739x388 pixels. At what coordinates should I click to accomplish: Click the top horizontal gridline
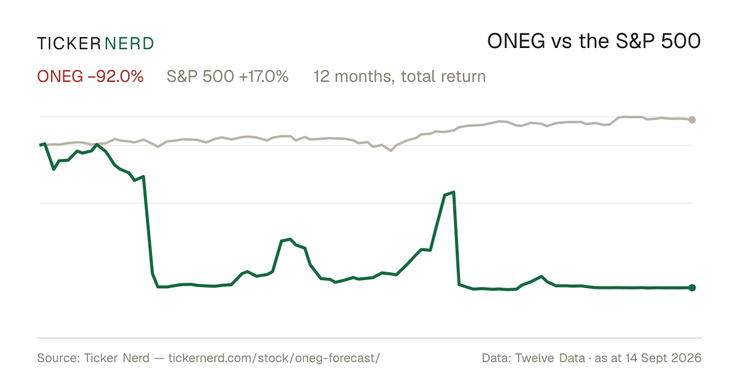tap(366, 116)
